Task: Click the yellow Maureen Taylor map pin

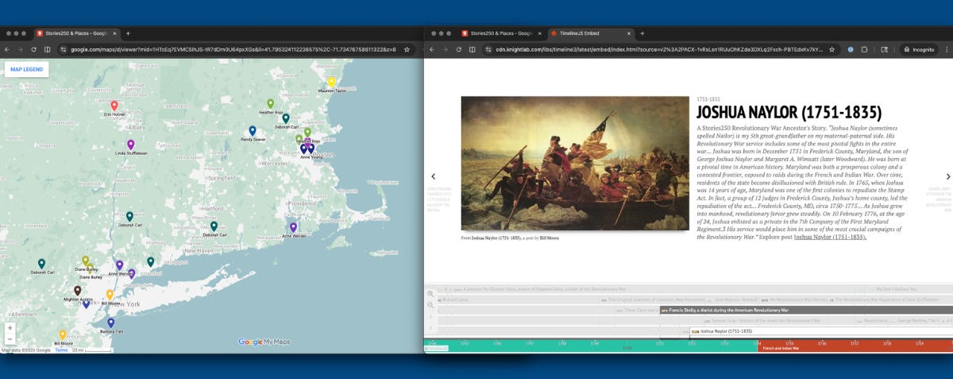Action: click(x=332, y=82)
